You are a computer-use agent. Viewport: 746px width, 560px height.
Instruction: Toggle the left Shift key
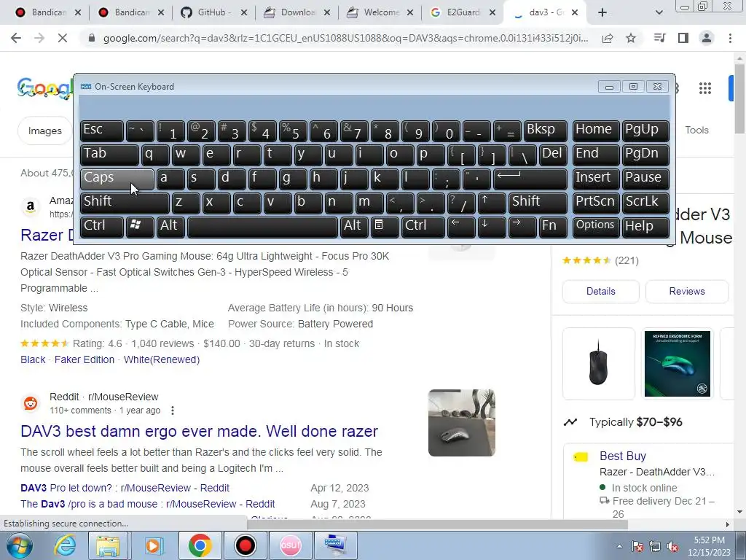pos(125,203)
